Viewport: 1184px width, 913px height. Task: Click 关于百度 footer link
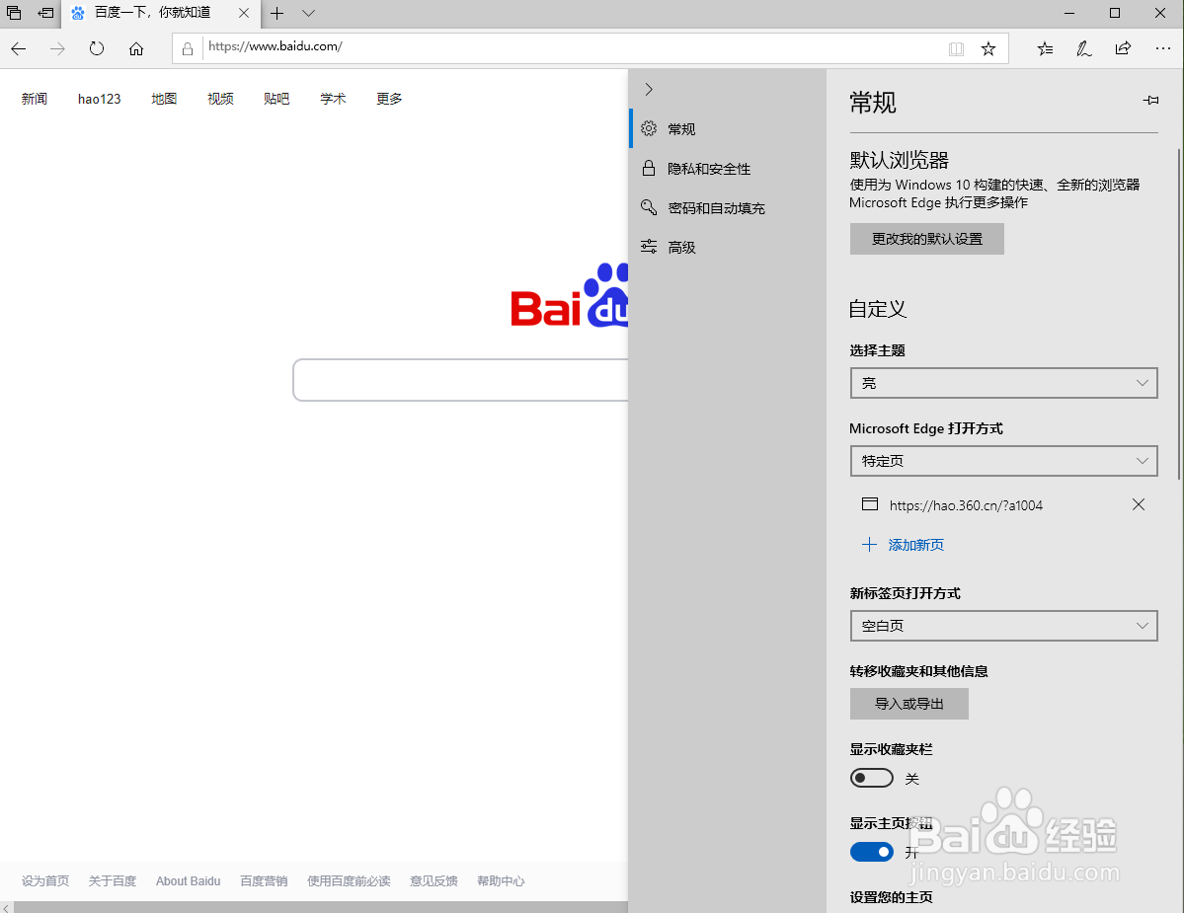click(113, 880)
